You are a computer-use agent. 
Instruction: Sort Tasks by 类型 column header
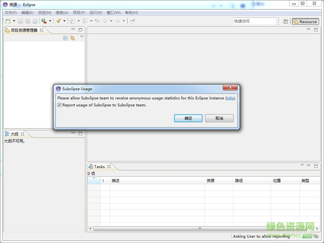310,181
